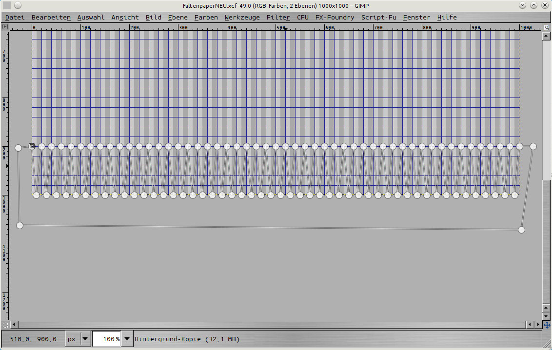Open the Werkzeuge menu
The image size is (552, 350).
[242, 17]
